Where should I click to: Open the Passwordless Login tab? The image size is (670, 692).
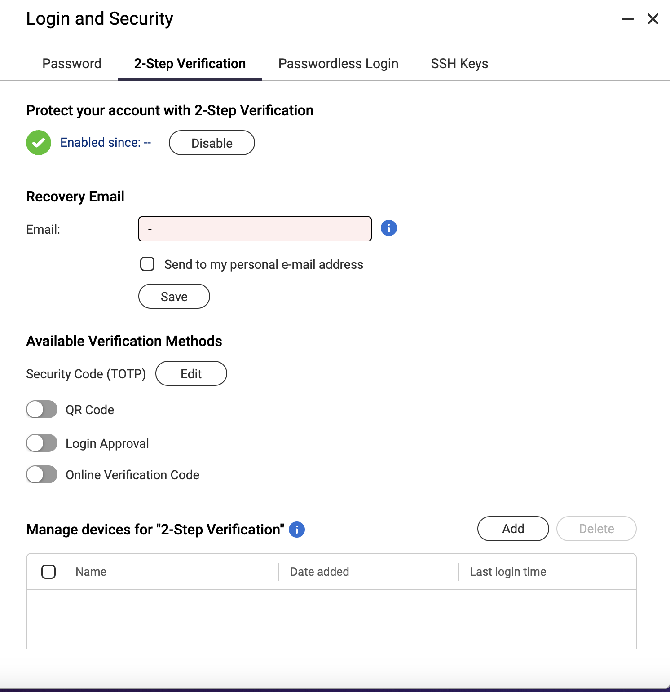(338, 64)
